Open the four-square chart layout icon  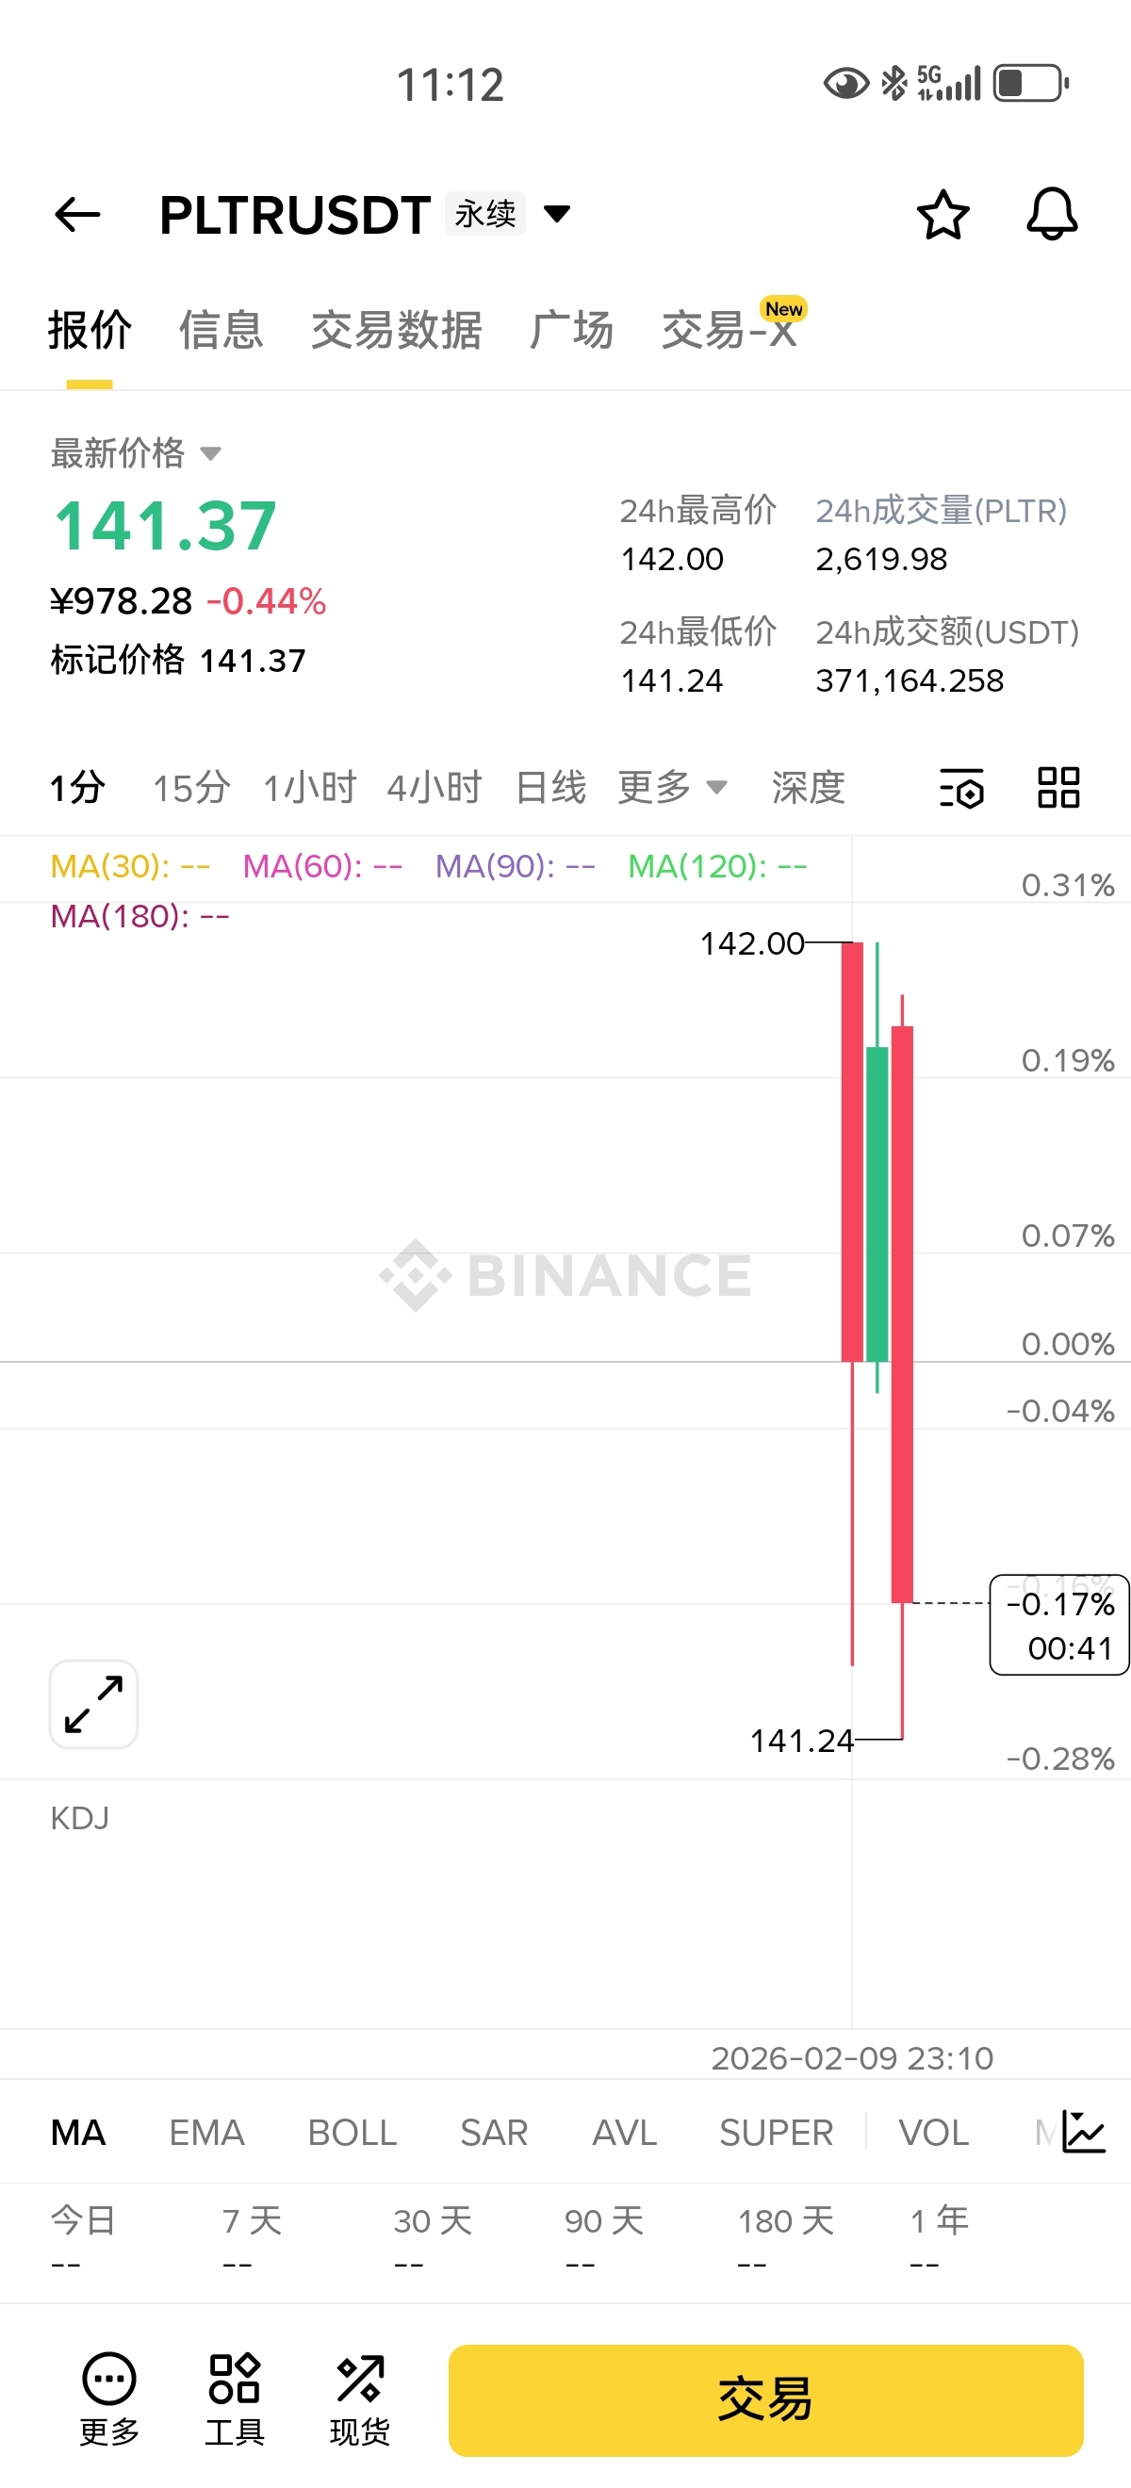[1058, 788]
